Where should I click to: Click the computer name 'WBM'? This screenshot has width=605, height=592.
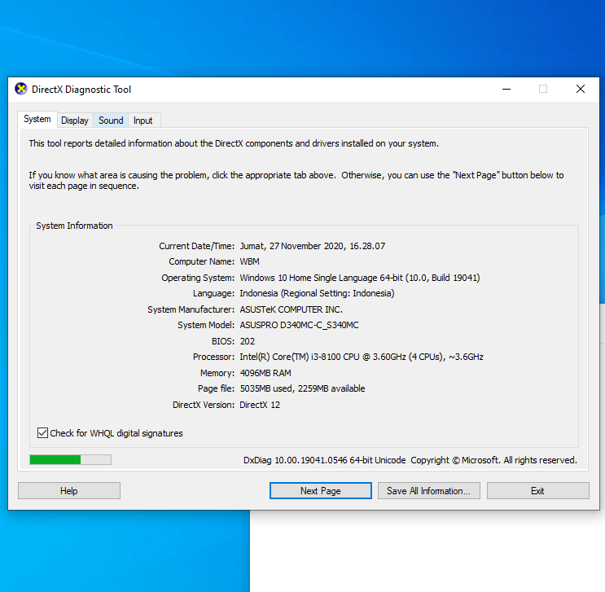[x=250, y=261]
